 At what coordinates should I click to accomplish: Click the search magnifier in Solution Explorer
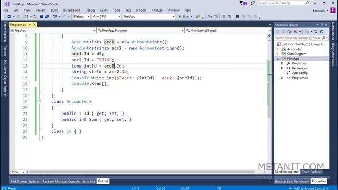coord(323,38)
